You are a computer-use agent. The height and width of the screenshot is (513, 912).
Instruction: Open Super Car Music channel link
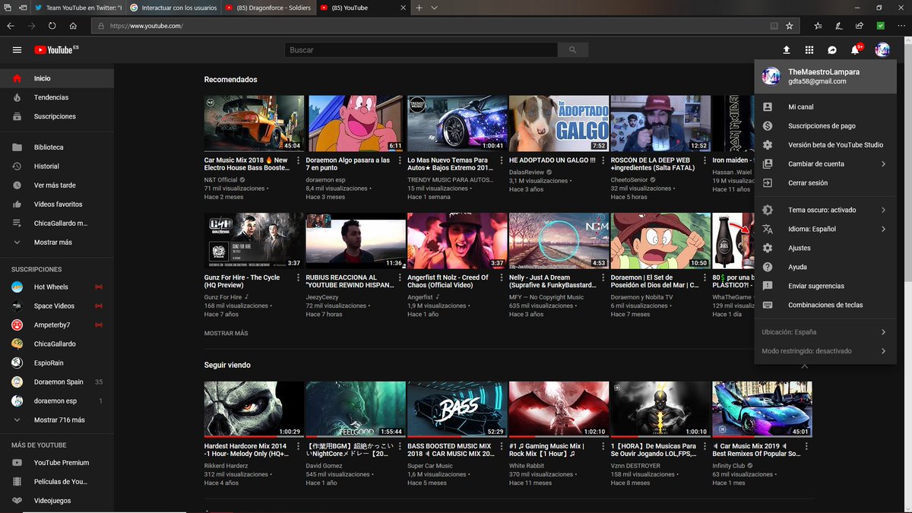pos(430,466)
